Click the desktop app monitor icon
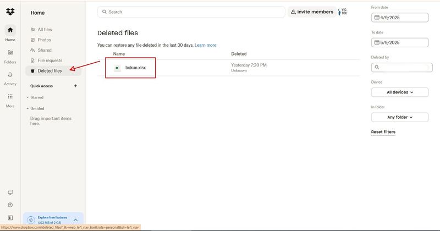The image size is (440, 231). click(10, 193)
